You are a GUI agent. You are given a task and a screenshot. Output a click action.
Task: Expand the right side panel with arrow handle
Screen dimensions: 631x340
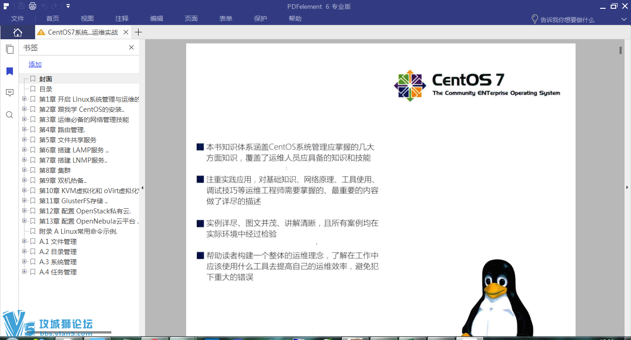click(627, 187)
